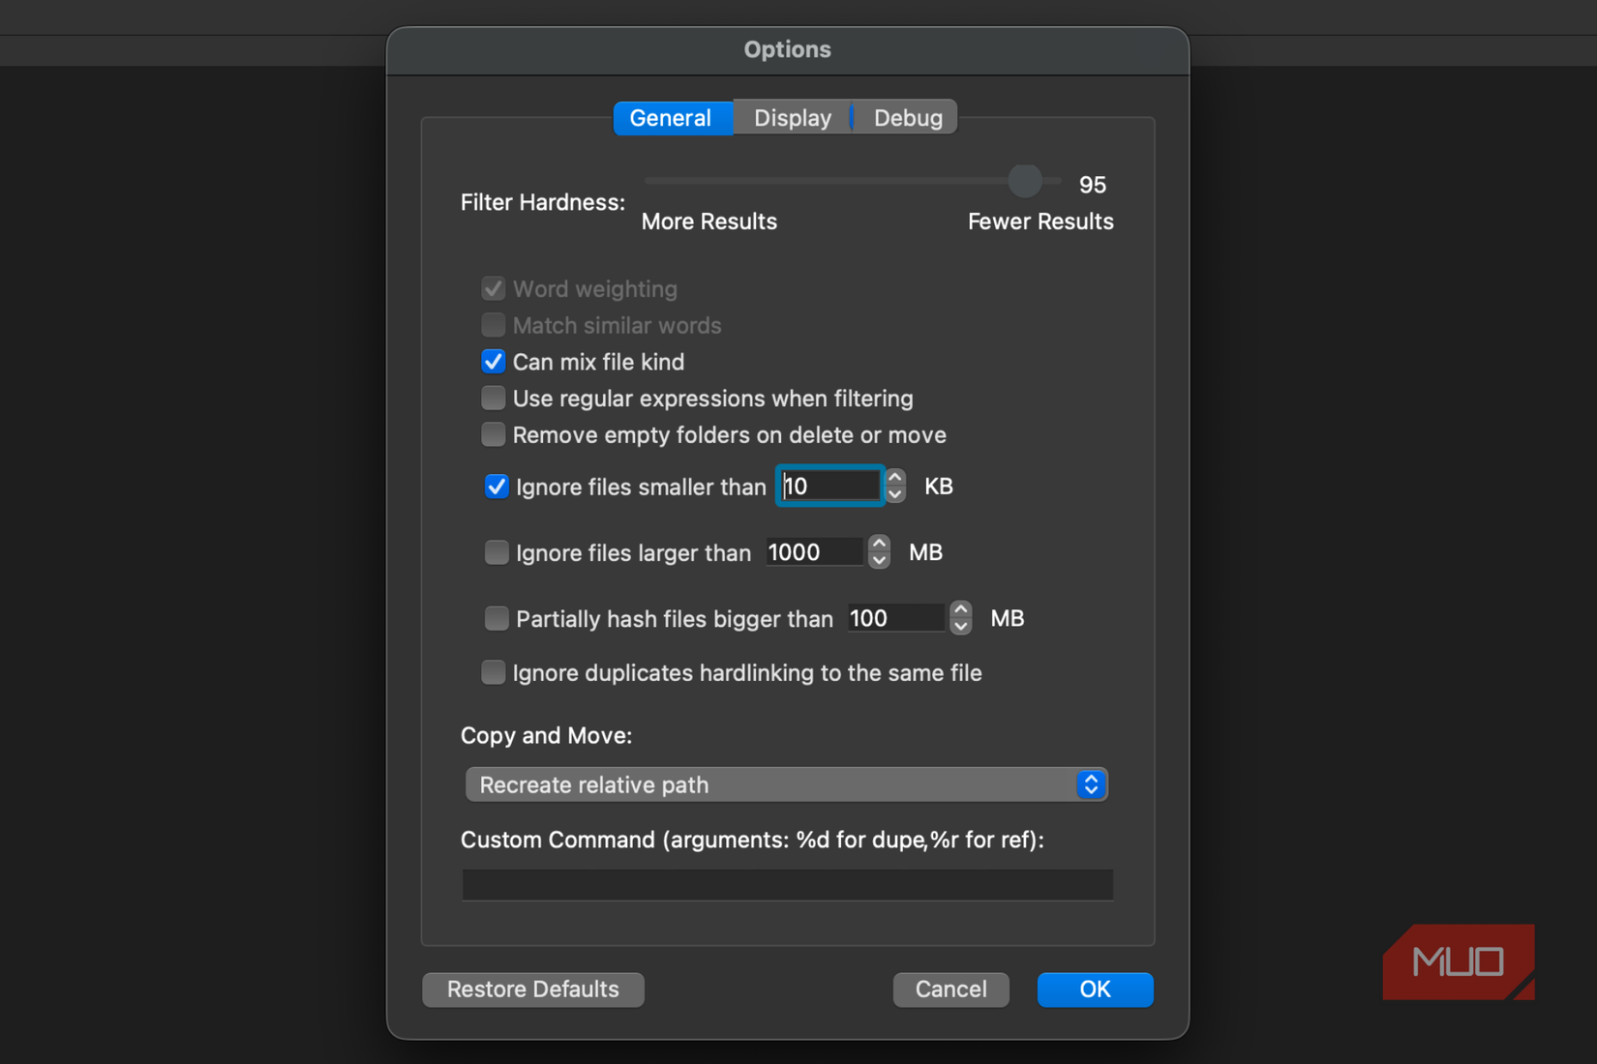
Task: Confirm settings with the OK button
Action: pos(1095,989)
